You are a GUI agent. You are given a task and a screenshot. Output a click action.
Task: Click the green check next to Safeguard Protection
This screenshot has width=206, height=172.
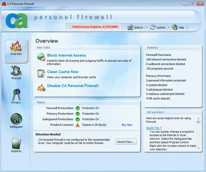tap(78, 119)
